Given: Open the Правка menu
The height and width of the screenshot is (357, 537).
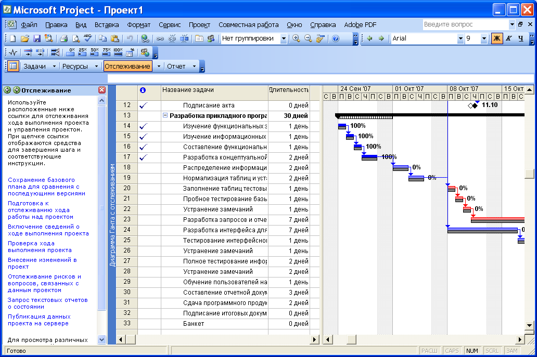Looking at the screenshot, I should (x=56, y=25).
